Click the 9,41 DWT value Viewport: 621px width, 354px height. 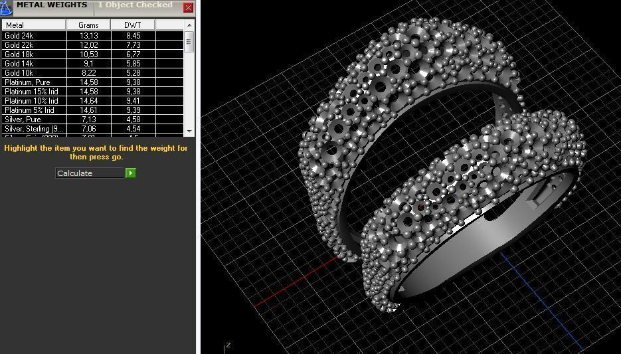[133, 100]
